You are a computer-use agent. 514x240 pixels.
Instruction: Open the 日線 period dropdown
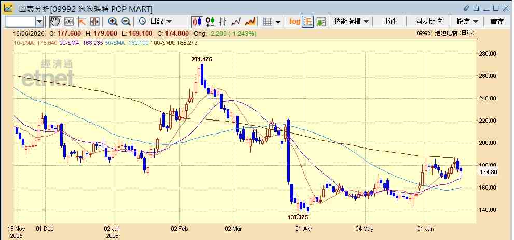pos(161,22)
